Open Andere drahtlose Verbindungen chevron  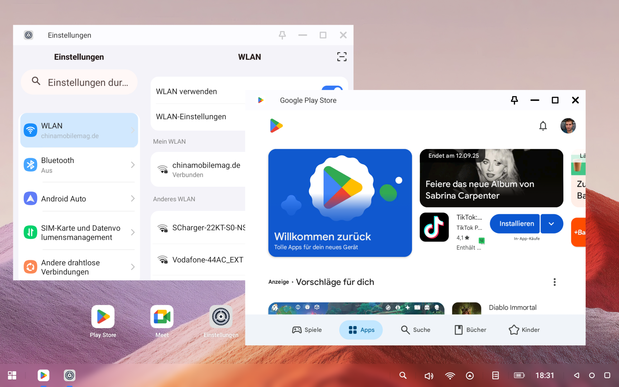click(x=133, y=267)
